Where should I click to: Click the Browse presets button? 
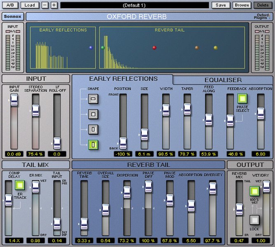[242, 5]
